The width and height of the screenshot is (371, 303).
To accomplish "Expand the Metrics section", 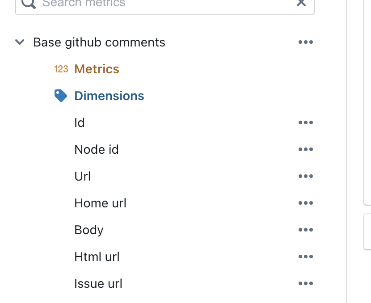I will (97, 69).
